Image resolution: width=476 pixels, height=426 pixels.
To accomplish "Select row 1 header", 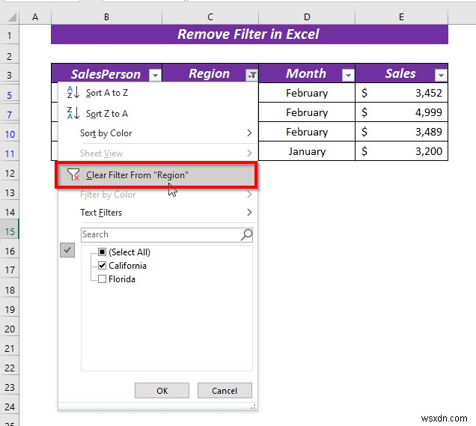I will (x=10, y=35).
